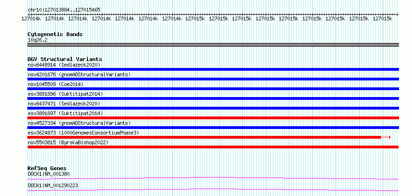Open variant label esv3891896 (Suktitipat2014)

(x=65, y=94)
